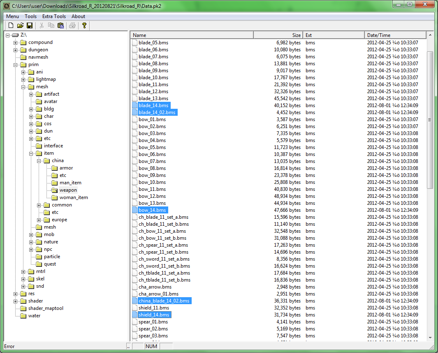
Task: Select file blade_09.bms
Action: coord(153,71)
